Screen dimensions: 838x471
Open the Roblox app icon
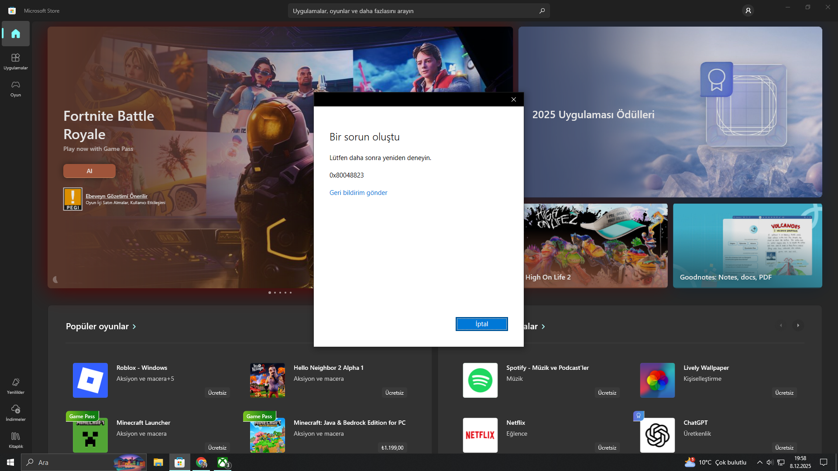coord(90,380)
